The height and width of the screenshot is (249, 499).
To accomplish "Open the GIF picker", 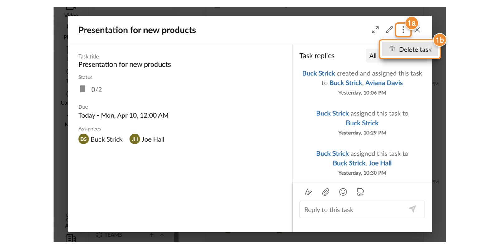I will [x=361, y=192].
